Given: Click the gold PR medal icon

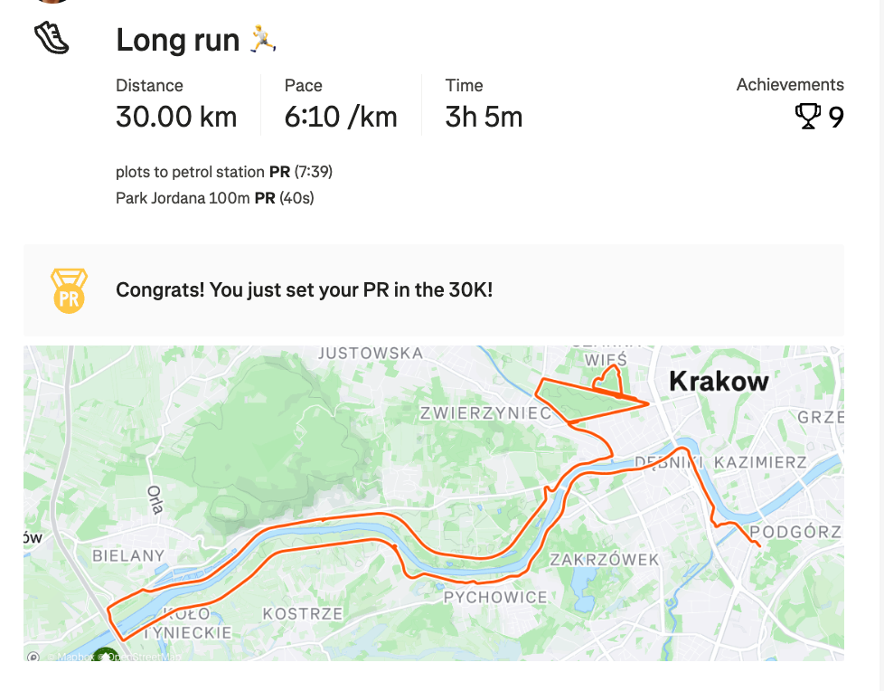Looking at the screenshot, I should [x=69, y=291].
